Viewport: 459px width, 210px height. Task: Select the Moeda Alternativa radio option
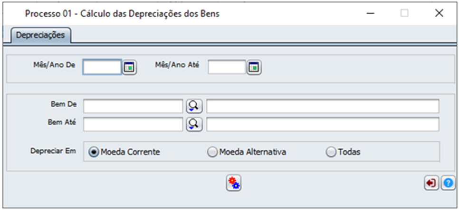tap(247, 152)
